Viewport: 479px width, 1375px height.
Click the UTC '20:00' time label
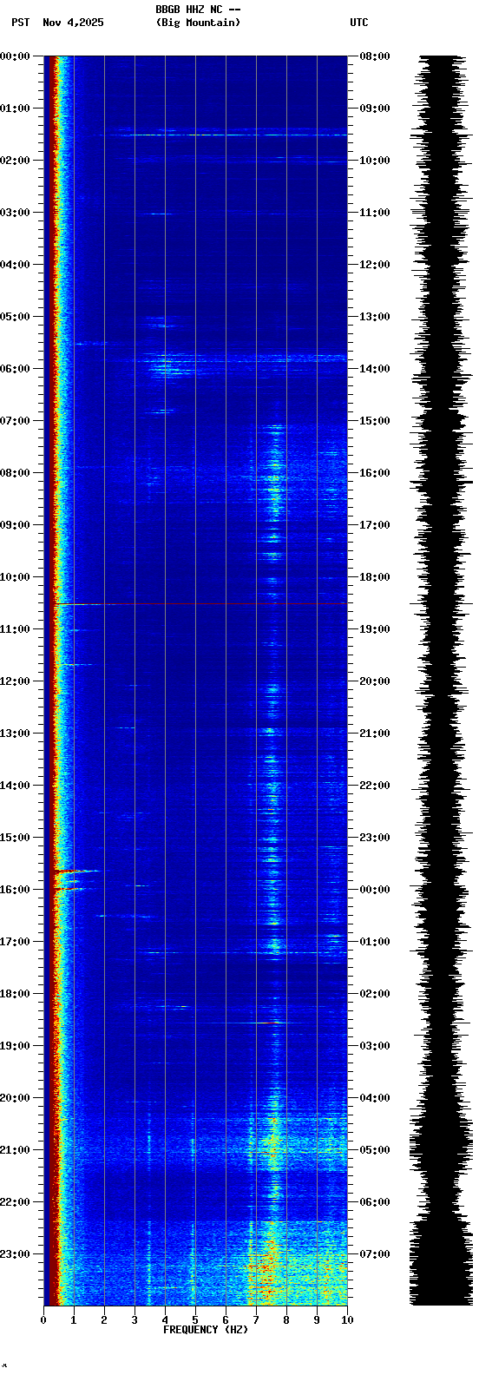(x=375, y=681)
